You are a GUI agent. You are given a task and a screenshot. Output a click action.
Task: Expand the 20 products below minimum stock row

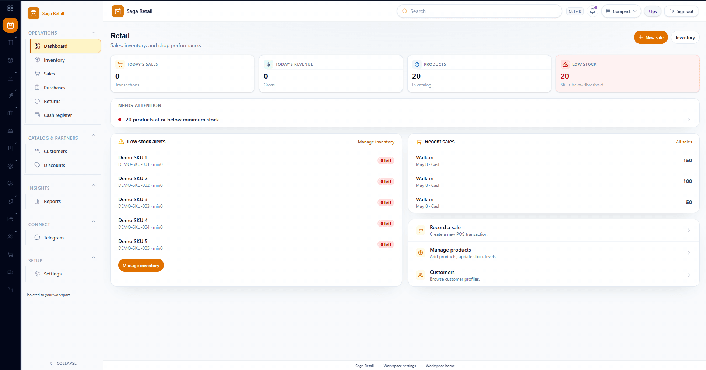(405, 120)
